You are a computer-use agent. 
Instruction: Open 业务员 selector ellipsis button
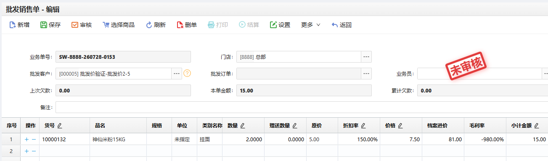(545, 74)
